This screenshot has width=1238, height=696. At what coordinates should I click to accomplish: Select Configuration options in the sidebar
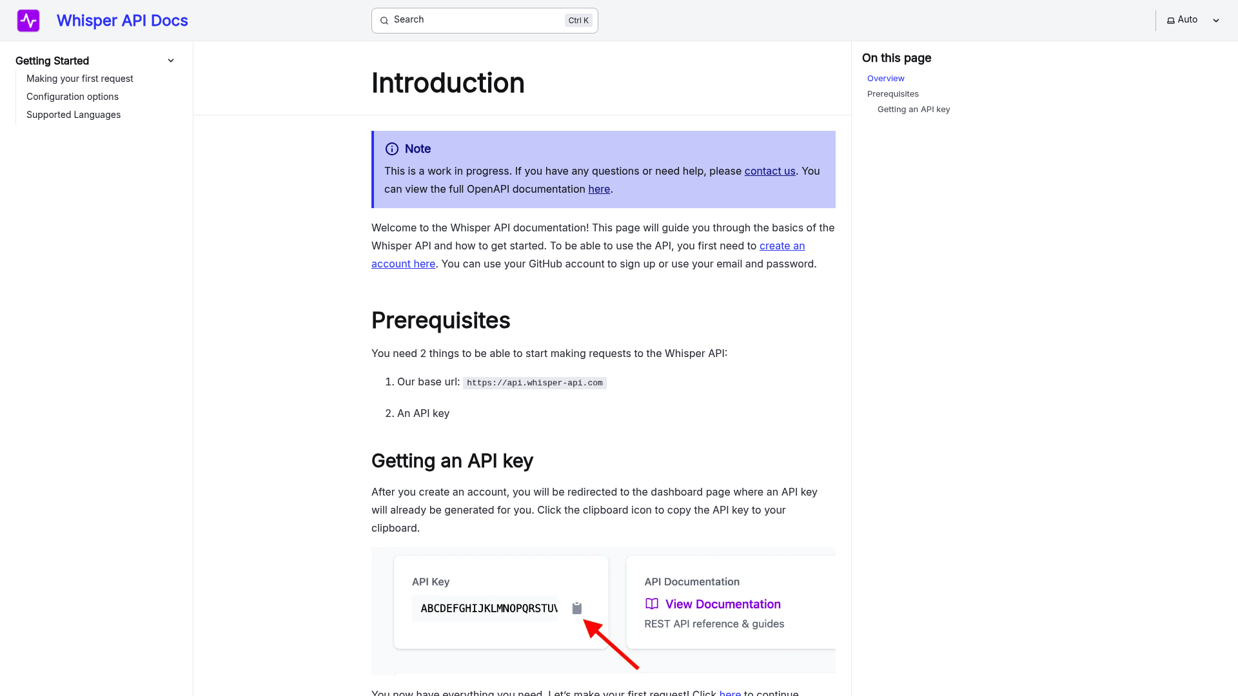(x=72, y=97)
